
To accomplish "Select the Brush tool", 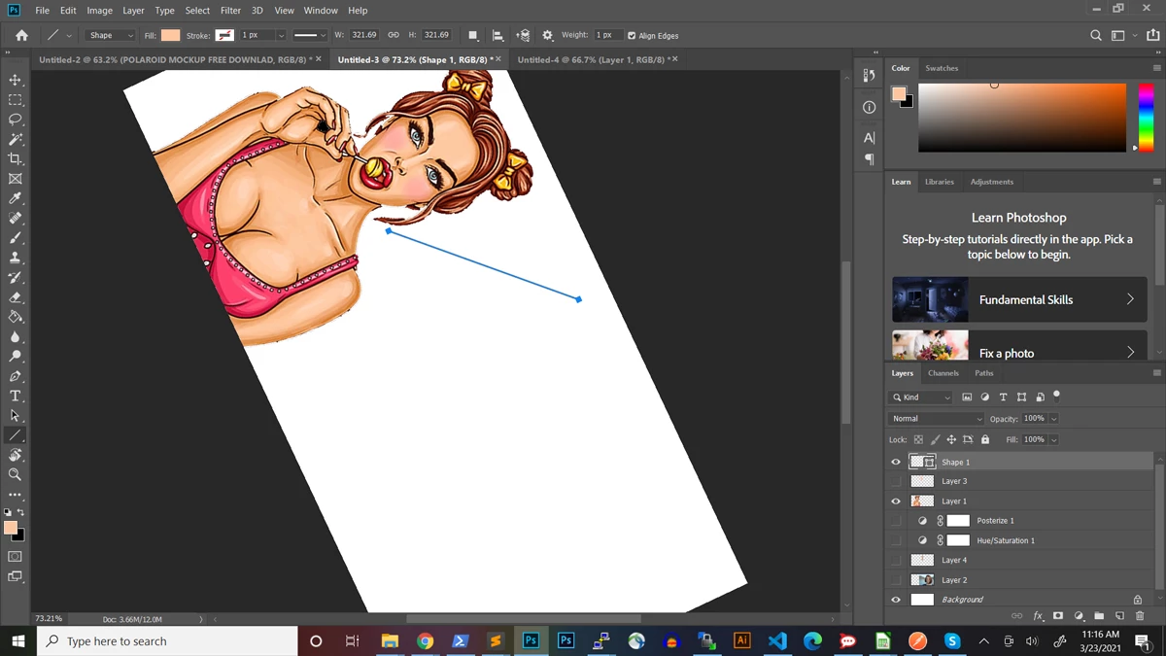I will [x=16, y=238].
